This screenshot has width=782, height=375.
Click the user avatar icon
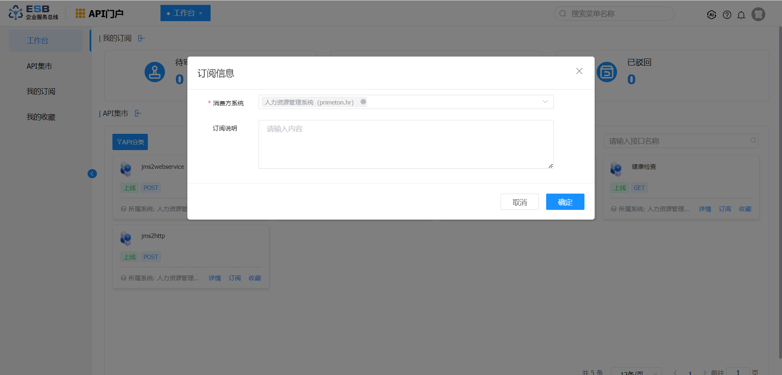coord(758,14)
